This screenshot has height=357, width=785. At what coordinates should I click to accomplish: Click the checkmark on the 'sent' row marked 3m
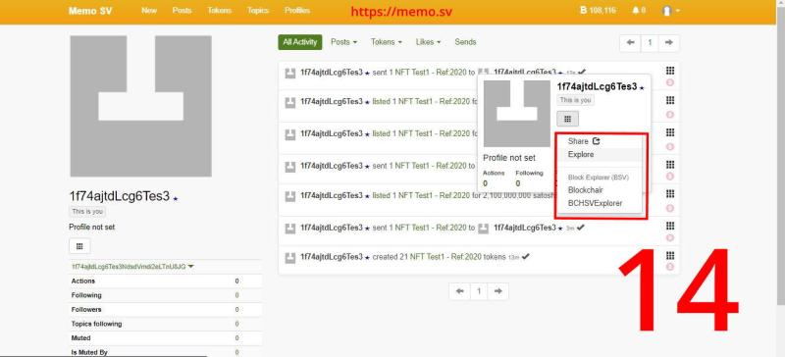pos(580,228)
